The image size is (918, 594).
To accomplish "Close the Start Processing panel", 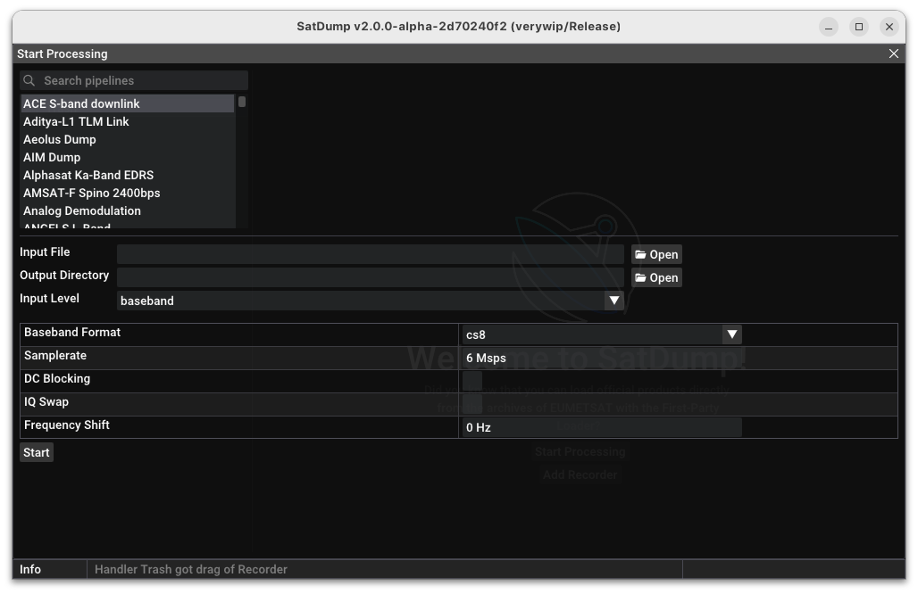I will pos(893,54).
